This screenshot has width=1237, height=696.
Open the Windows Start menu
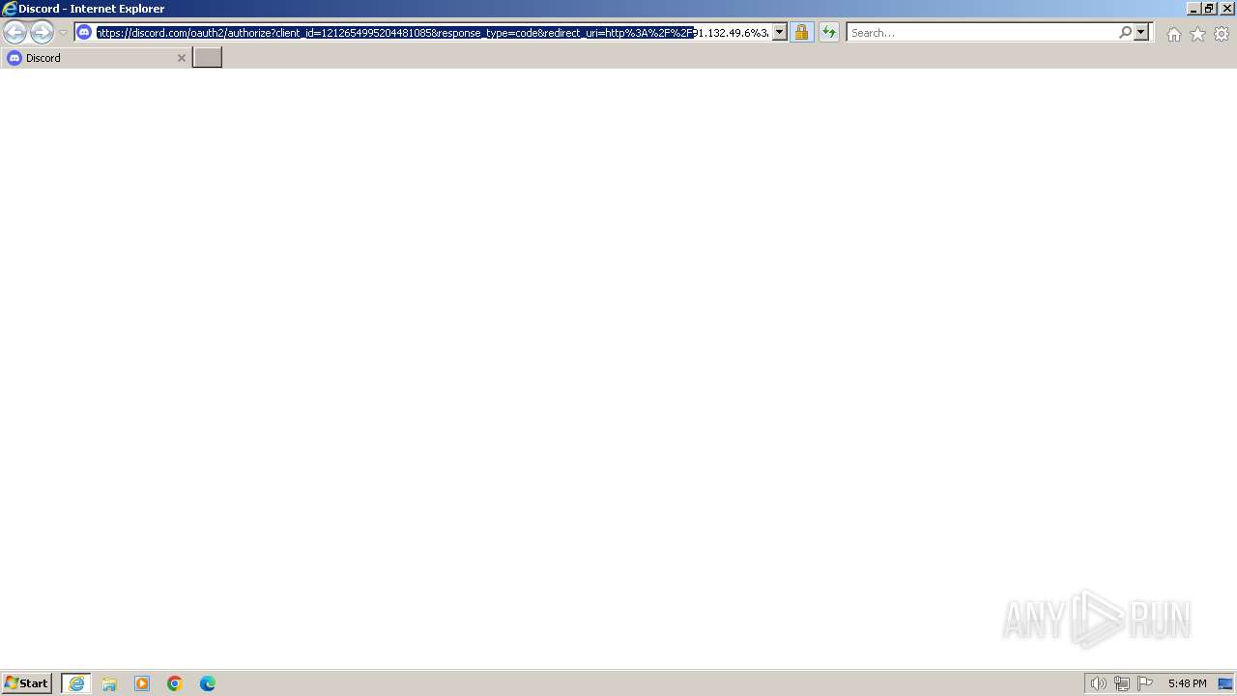coord(27,683)
